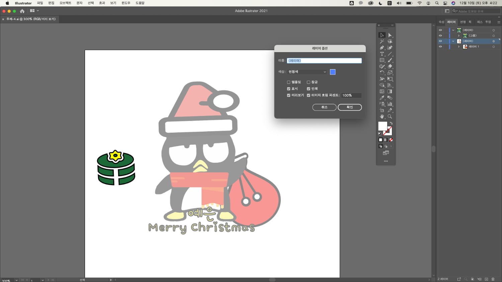Select the Slice tool
This screenshot has width=502, height=282.
click(x=390, y=110)
